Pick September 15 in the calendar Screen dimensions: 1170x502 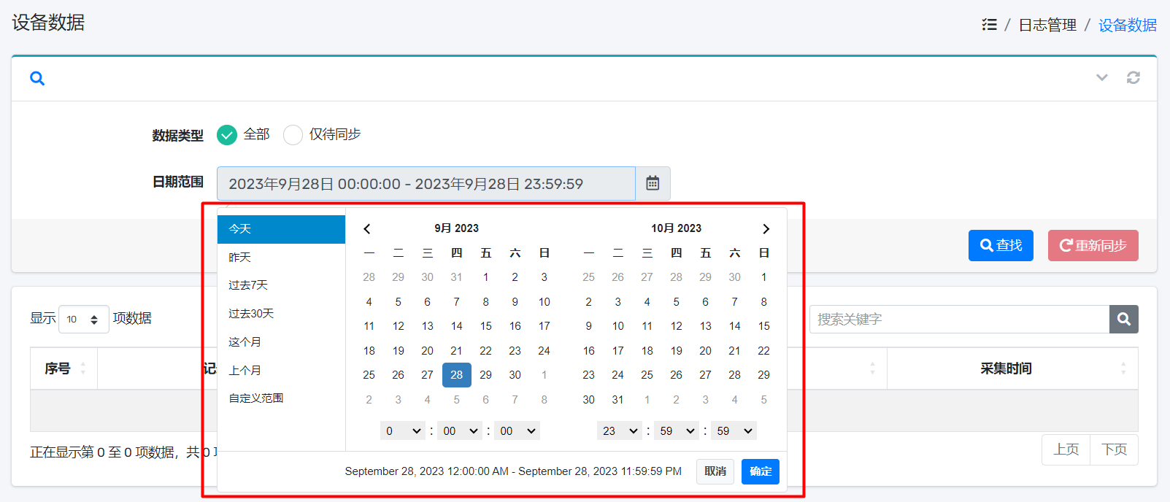pyautogui.click(x=485, y=326)
